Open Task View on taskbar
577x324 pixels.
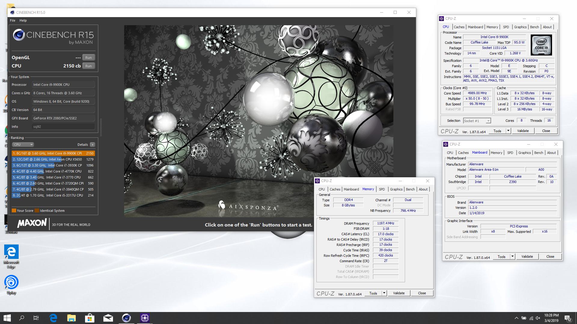coord(36,318)
